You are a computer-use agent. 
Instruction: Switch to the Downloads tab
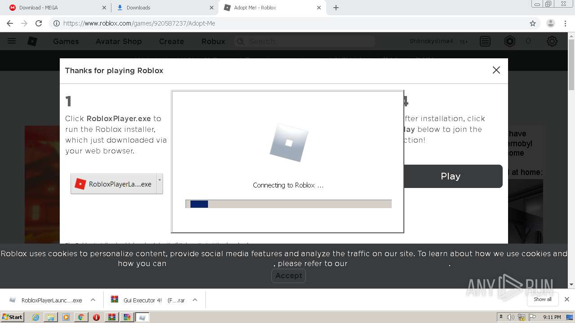pos(164,8)
